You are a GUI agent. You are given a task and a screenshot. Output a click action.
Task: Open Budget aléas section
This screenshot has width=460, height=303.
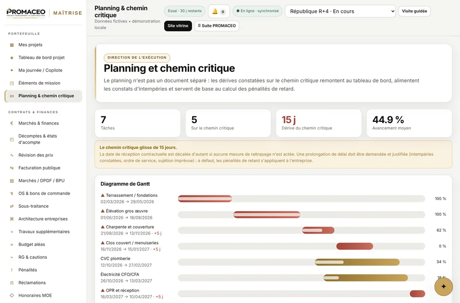pos(43,244)
